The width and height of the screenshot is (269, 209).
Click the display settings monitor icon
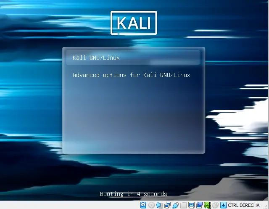click(191, 205)
